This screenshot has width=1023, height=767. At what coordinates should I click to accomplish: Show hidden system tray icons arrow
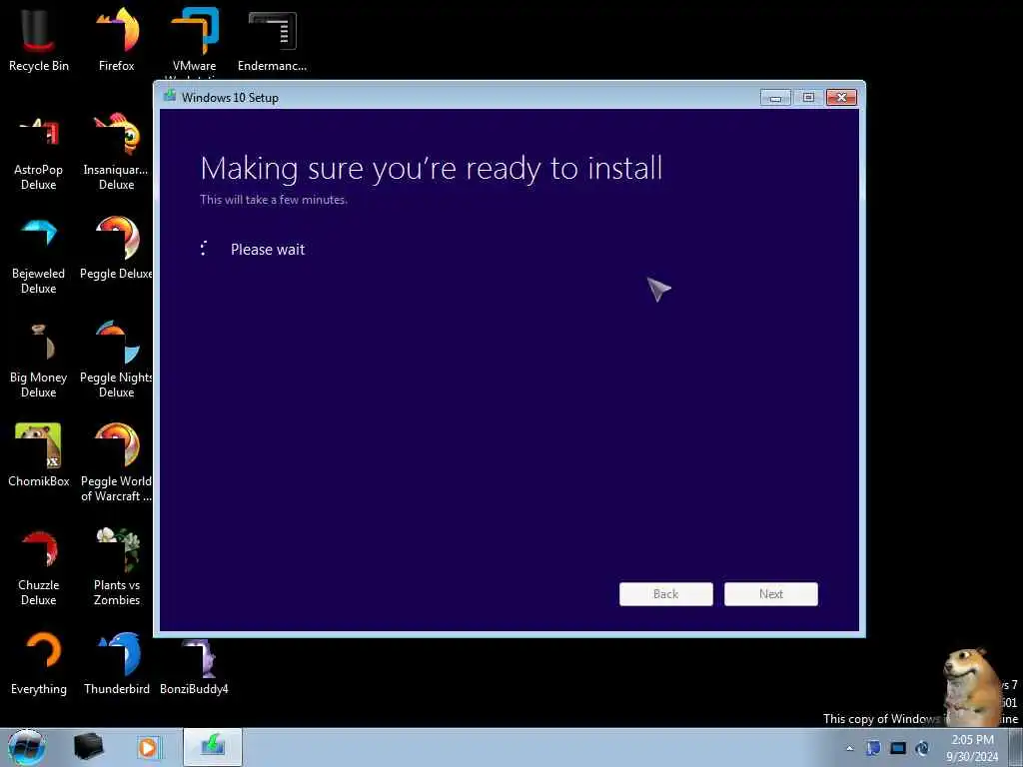849,749
